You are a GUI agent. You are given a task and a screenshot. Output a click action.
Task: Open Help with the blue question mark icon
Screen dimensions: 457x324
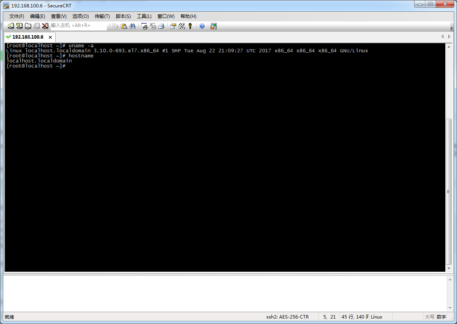click(x=202, y=26)
